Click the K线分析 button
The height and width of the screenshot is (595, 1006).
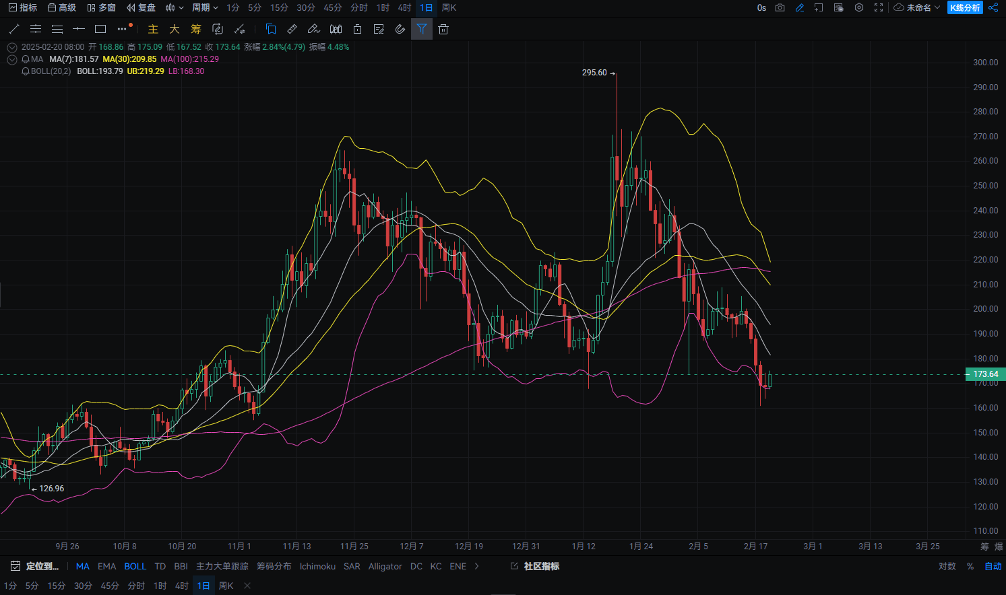coord(965,7)
